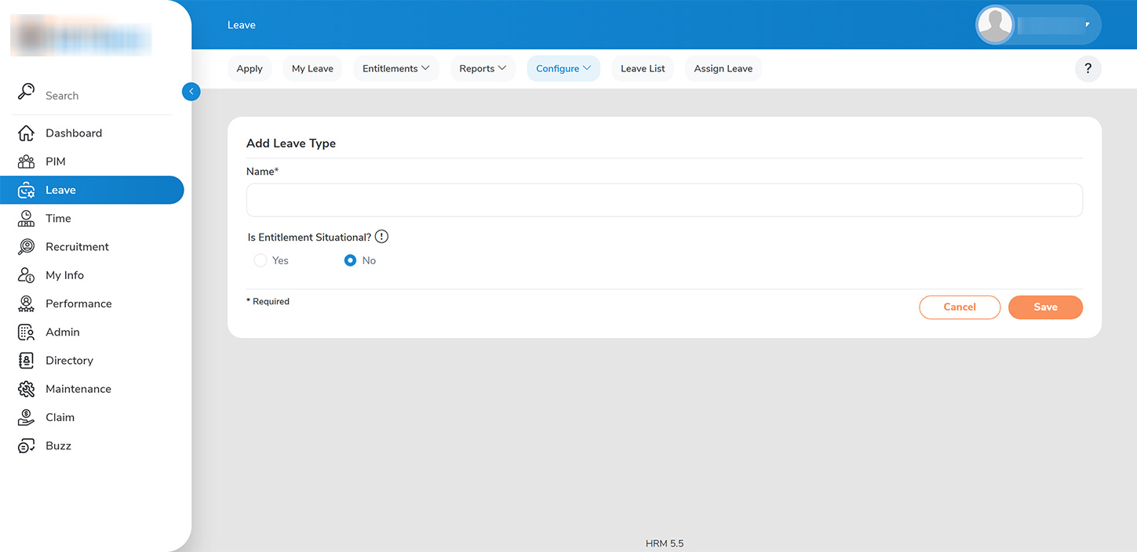Select the No radio button
Image resolution: width=1137 pixels, height=552 pixels.
tap(351, 260)
